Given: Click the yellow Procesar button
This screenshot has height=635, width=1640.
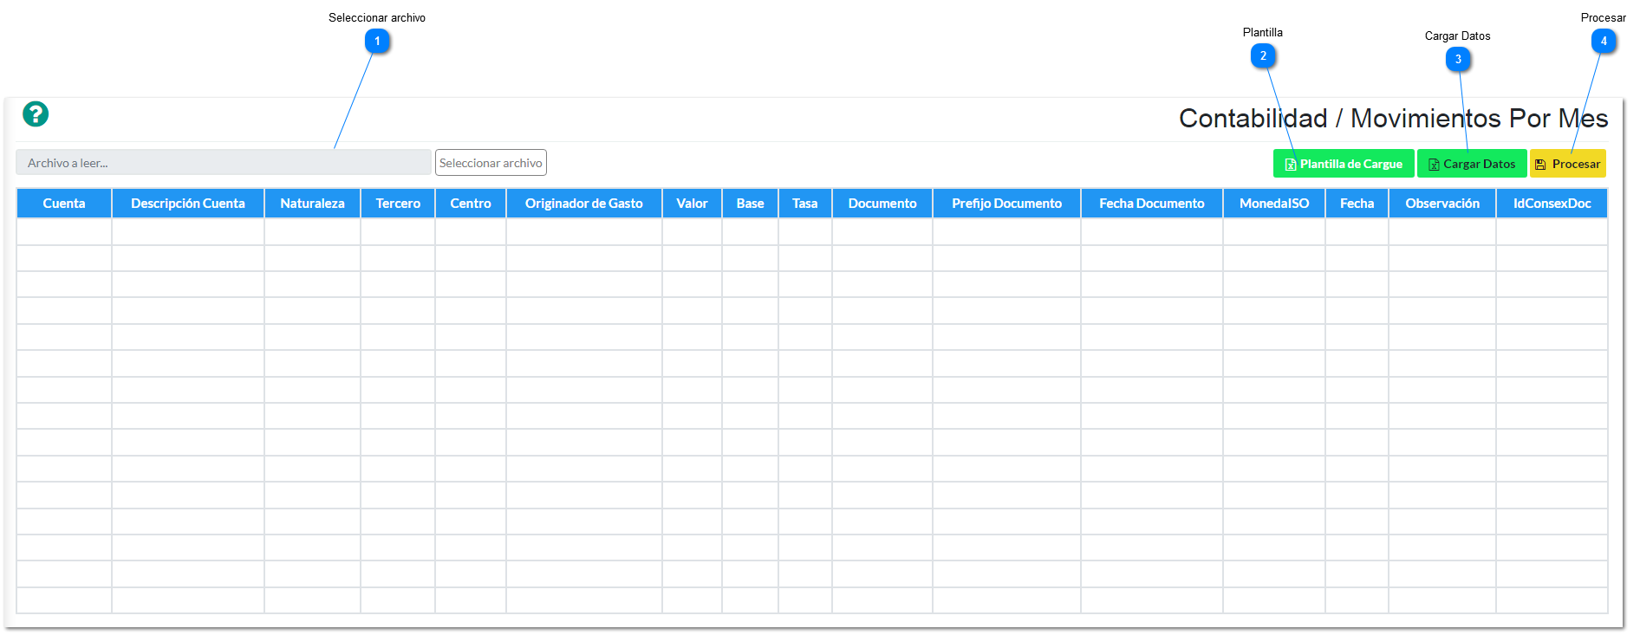Looking at the screenshot, I should (1568, 164).
